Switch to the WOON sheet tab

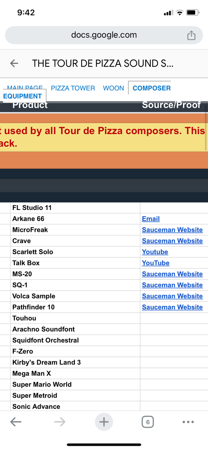point(113,88)
